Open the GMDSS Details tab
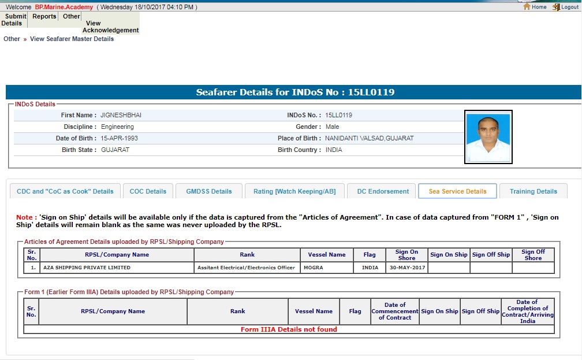 [208, 191]
